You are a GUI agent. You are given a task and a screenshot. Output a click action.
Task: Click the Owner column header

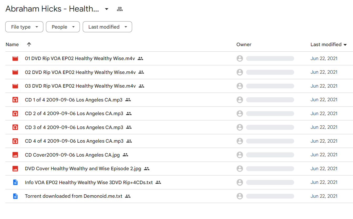244,45
